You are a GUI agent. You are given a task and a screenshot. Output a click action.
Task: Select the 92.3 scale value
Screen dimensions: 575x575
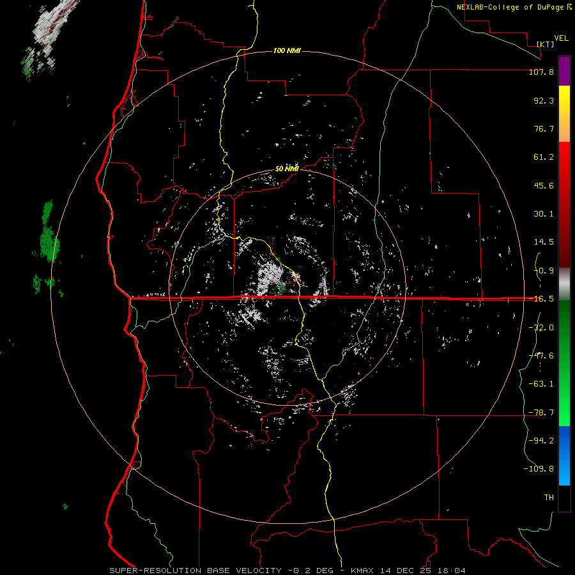544,100
